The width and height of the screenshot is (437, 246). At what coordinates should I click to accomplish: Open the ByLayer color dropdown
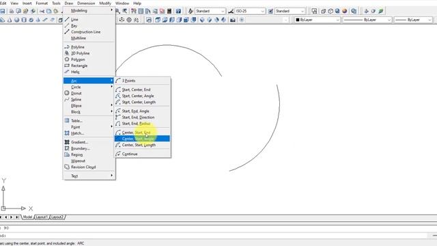(x=318, y=20)
